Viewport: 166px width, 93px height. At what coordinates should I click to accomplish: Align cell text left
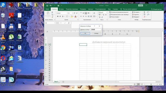point(81,16)
